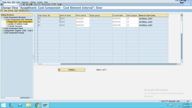Click the table's vertical scrollbar thumb

pyautogui.click(x=181, y=27)
